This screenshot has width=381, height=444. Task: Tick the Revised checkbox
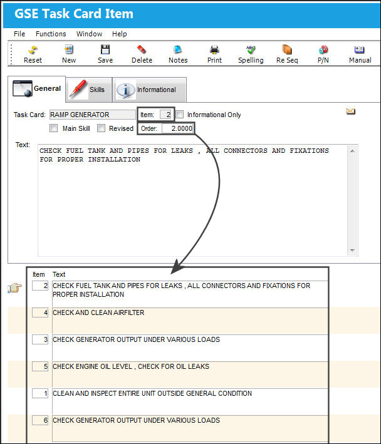101,128
